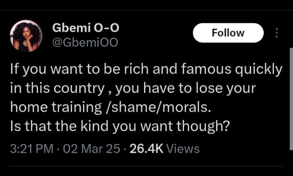
Task: Click the word "Views" label
Action: click(x=183, y=149)
